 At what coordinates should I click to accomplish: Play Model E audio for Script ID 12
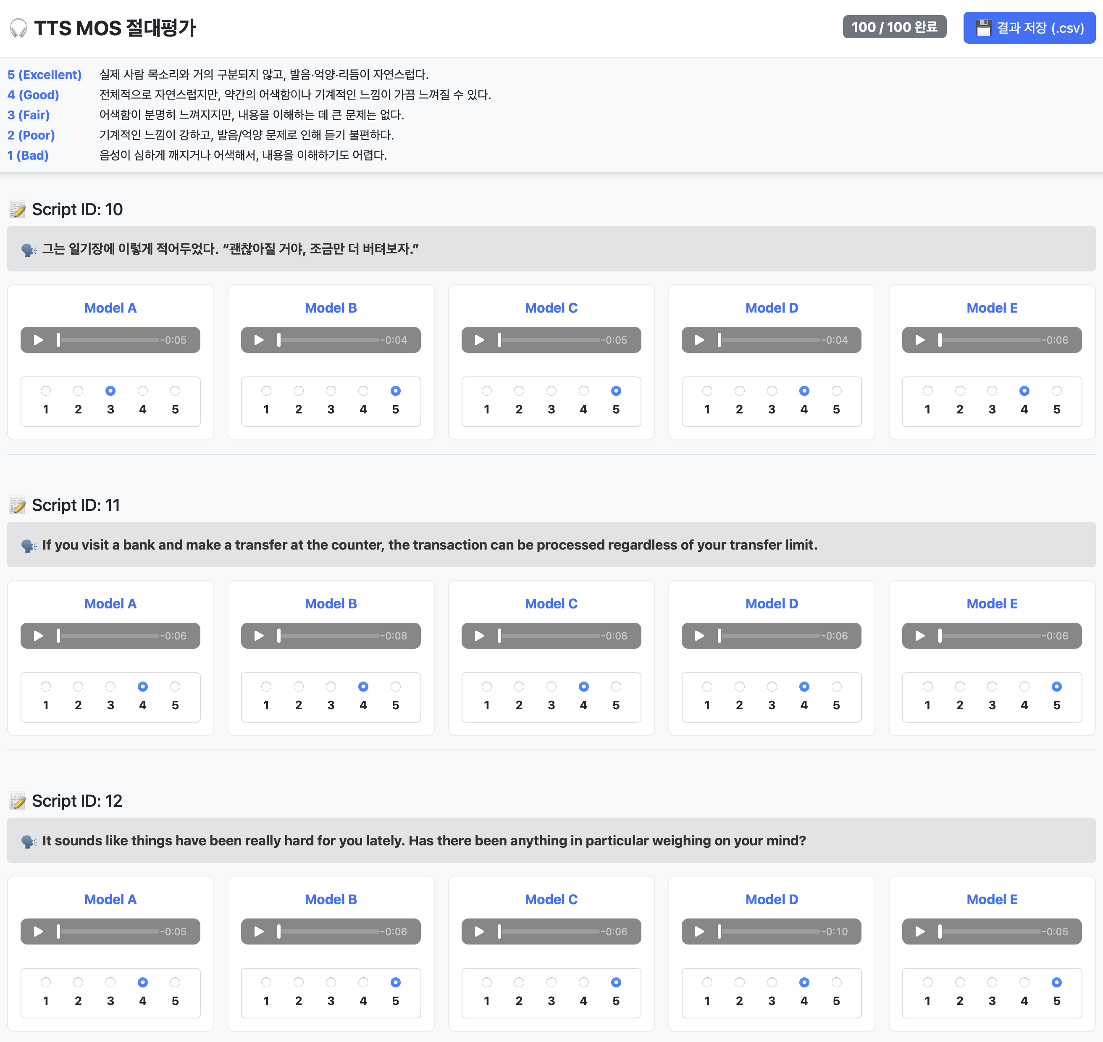pos(920,931)
